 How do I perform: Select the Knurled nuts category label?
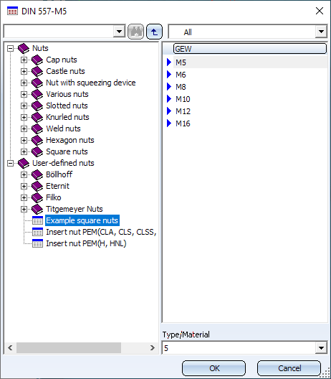click(x=67, y=117)
